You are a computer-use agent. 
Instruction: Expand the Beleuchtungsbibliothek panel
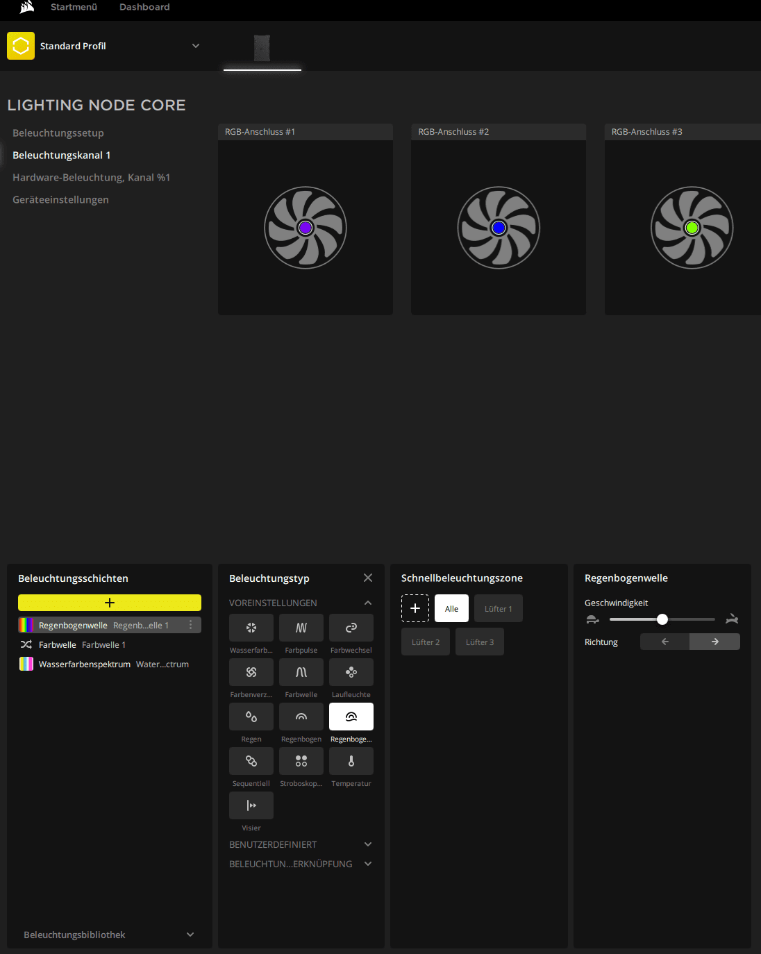tap(190, 935)
